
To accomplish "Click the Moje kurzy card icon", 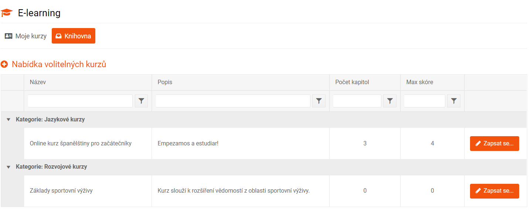I will click(x=8, y=36).
